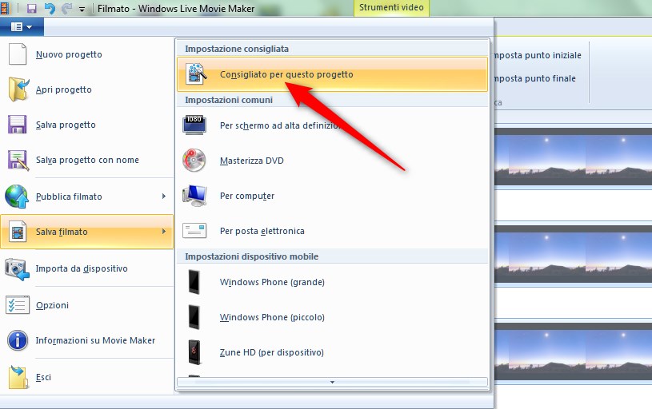Select Masterizza DVD option text
The image size is (652, 409).
(251, 161)
